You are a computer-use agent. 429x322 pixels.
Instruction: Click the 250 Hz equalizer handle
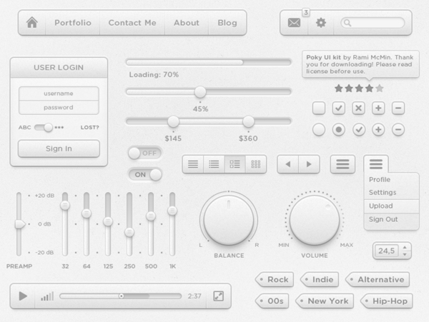129,232
